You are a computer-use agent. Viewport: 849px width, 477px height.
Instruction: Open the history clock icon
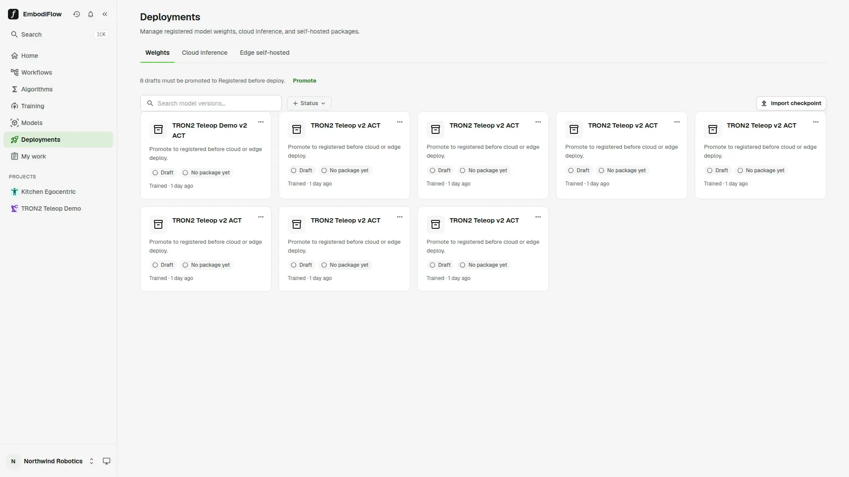[x=76, y=14]
